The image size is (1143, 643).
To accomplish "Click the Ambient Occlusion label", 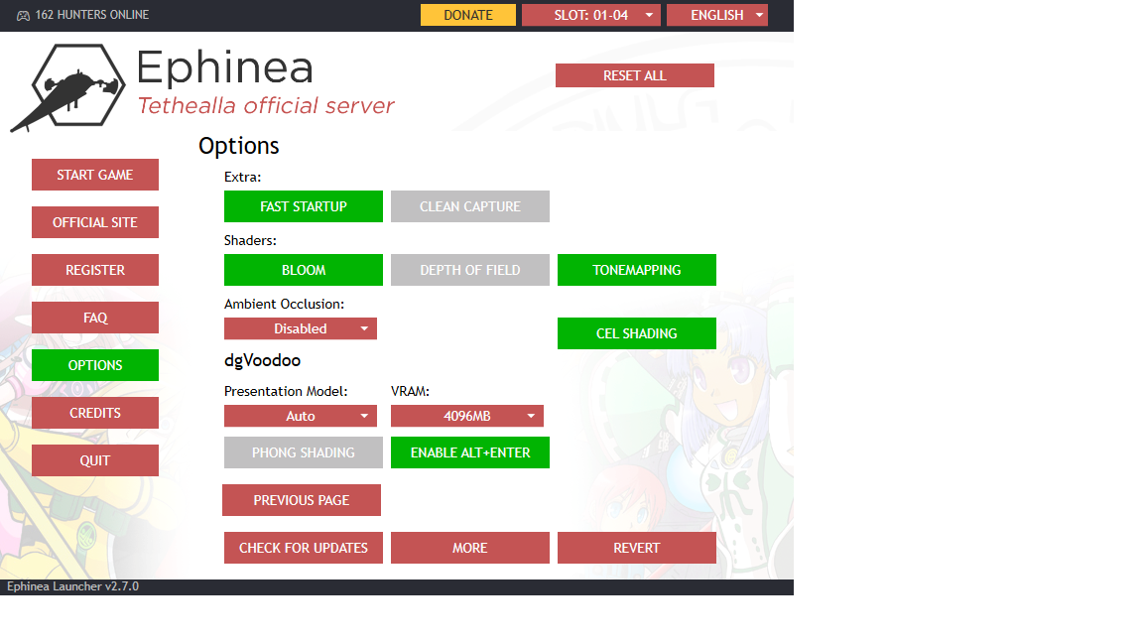I will click(x=285, y=304).
